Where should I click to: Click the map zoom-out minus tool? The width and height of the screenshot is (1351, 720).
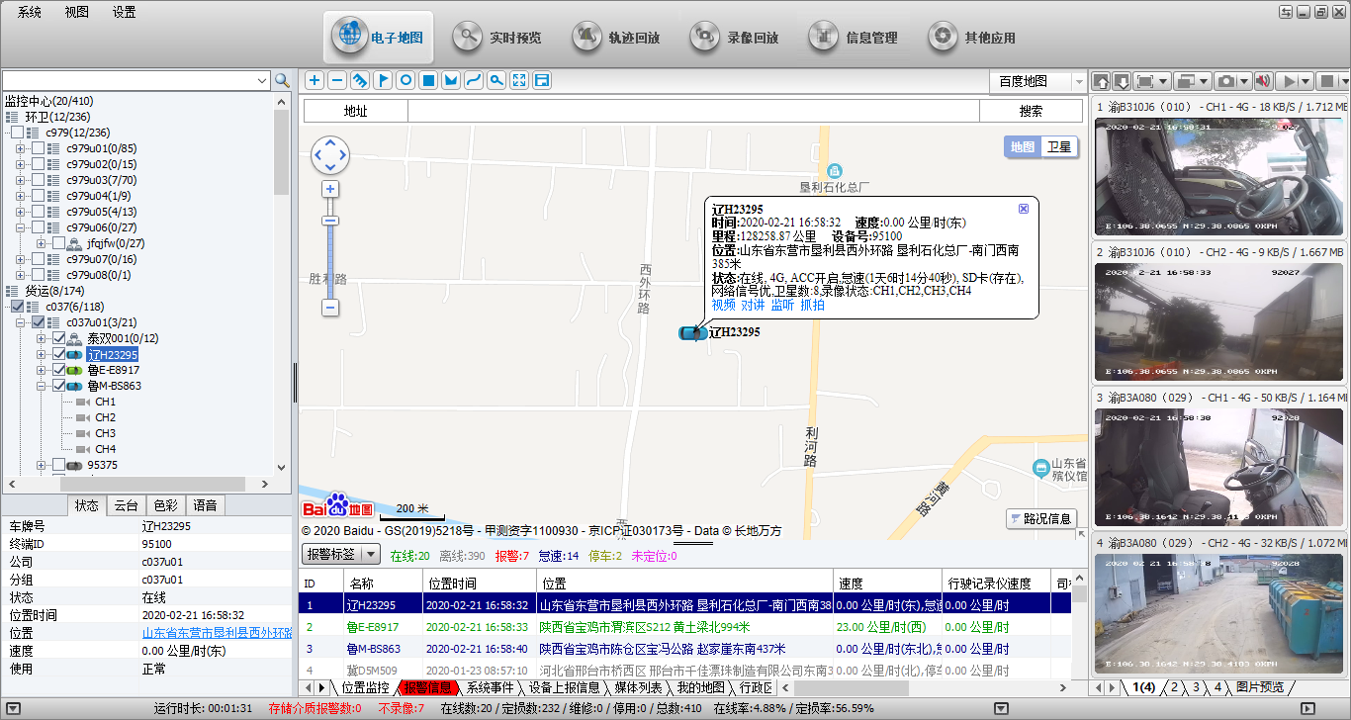pos(337,80)
